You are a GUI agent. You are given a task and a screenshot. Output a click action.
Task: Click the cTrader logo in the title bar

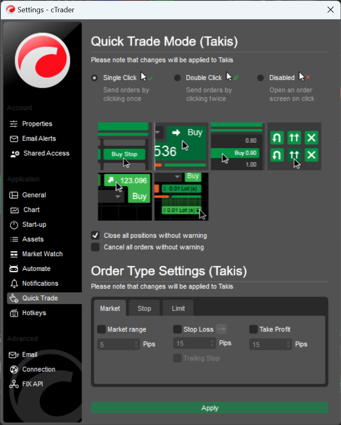point(11,10)
